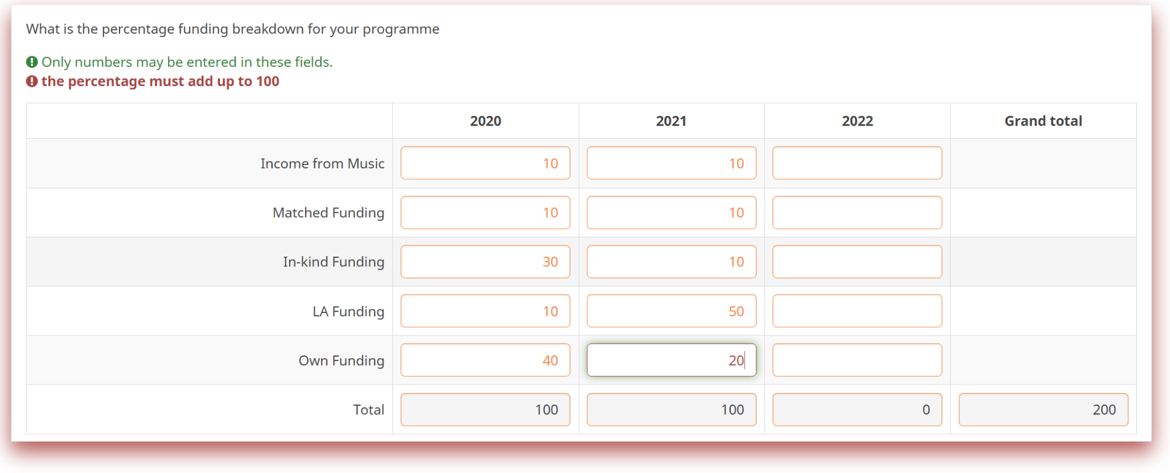
Task: Focus the LA Funding 2022 field
Action: (x=857, y=311)
